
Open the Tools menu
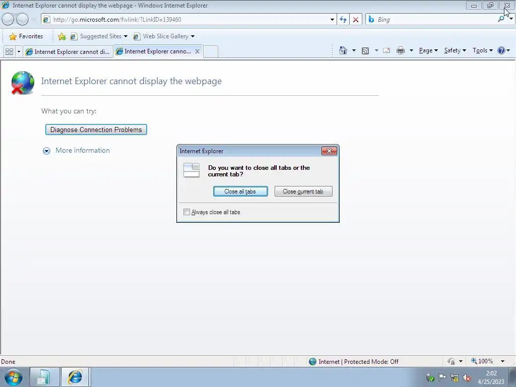coord(482,50)
